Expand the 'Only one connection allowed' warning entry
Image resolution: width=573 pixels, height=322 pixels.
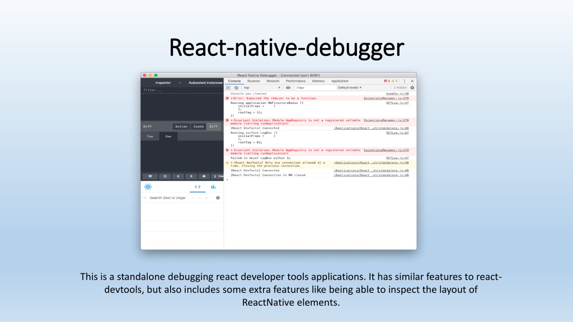(x=232, y=163)
